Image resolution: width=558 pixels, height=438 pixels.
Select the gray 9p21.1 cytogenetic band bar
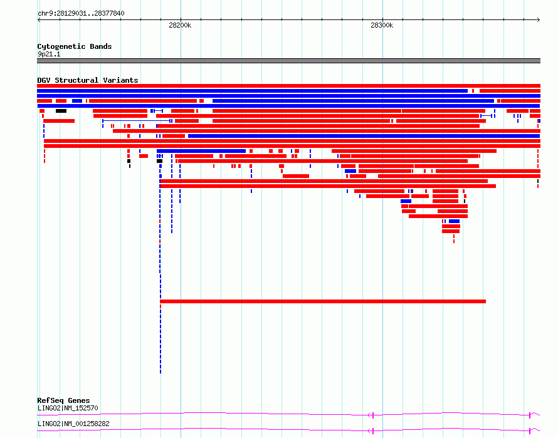click(288, 61)
